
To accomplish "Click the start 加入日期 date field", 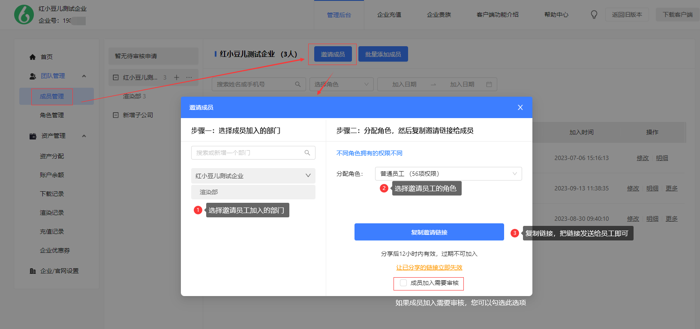I will point(404,84).
